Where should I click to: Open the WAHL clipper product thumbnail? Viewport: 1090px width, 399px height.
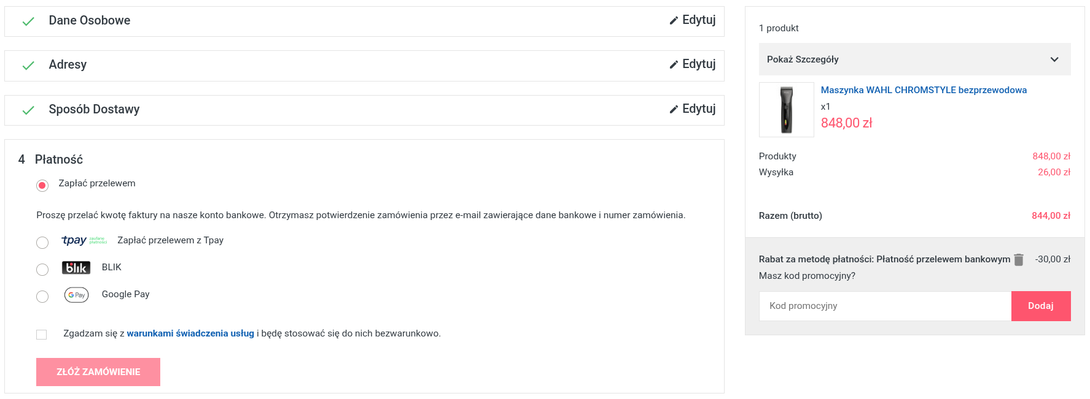coord(786,110)
